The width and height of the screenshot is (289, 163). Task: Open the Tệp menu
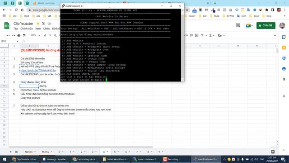click(x=16, y=29)
